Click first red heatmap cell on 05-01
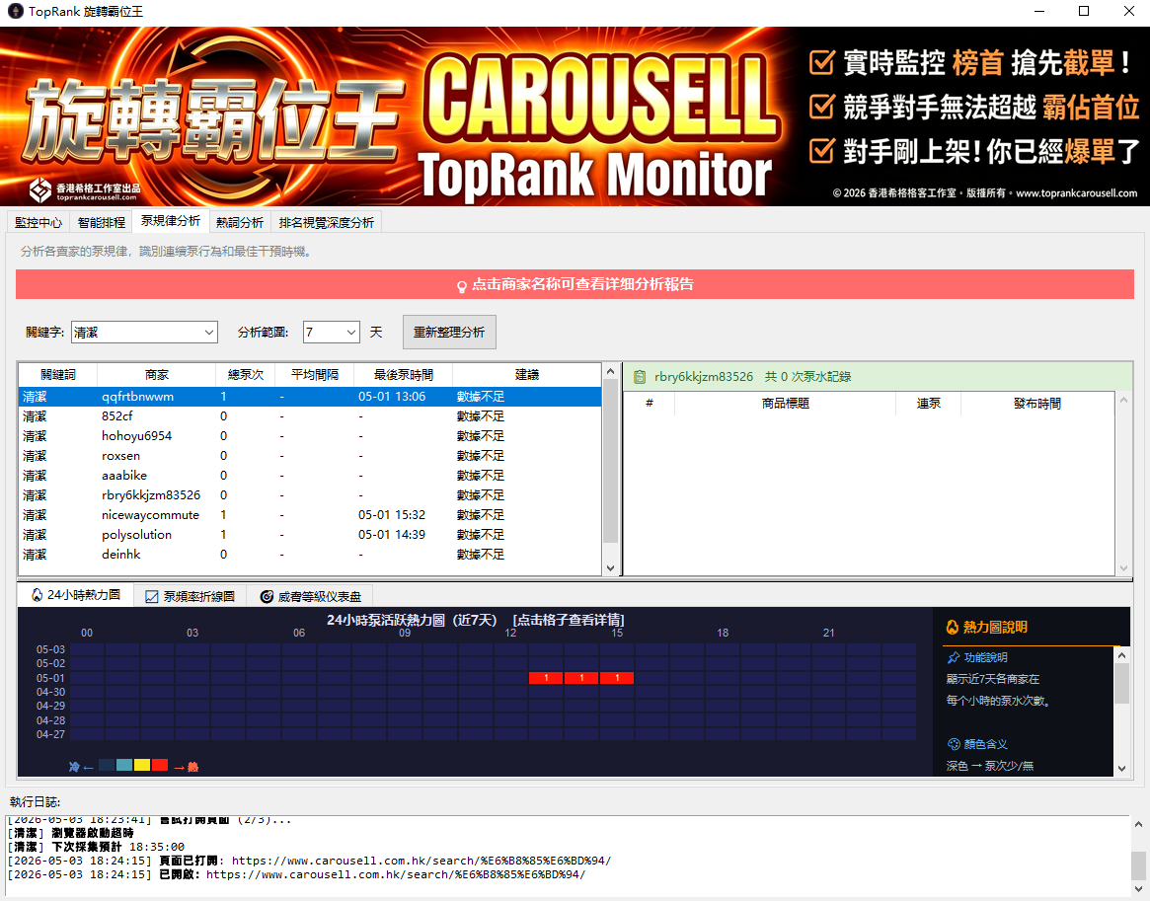1150x901 pixels. (x=546, y=678)
